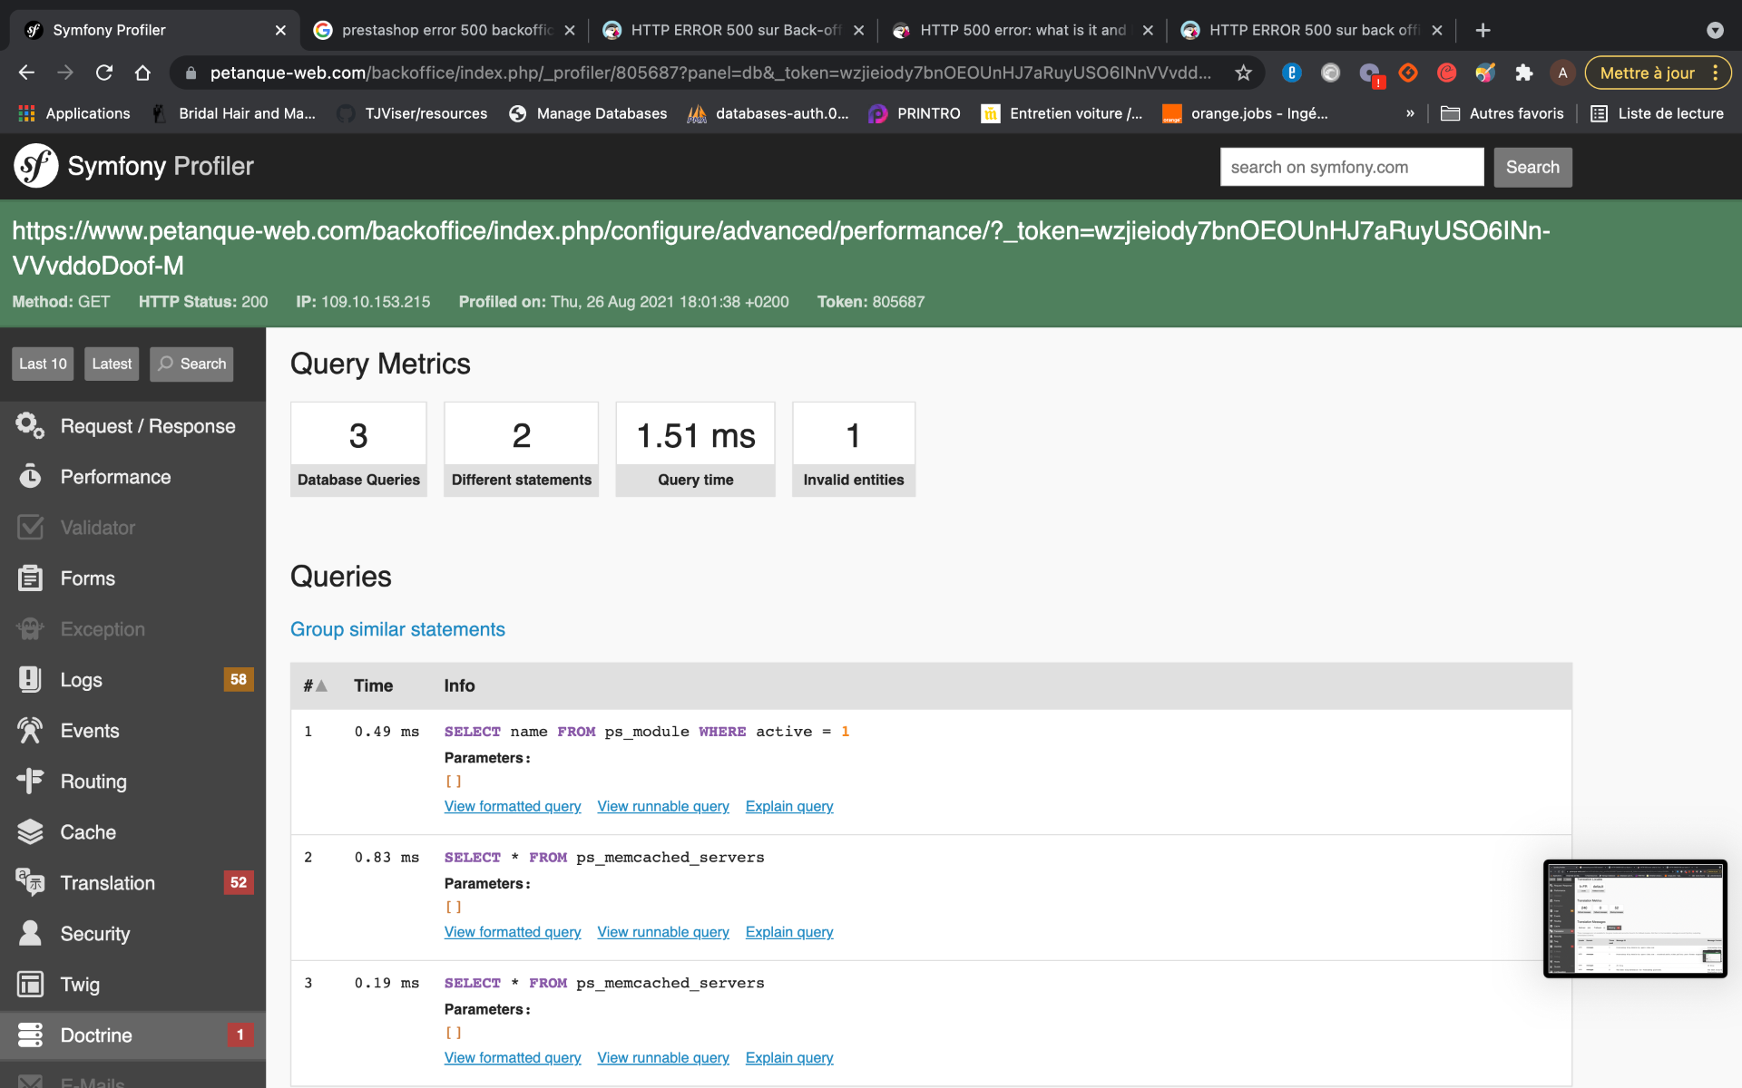
Task: Click the Routing signpost icon
Action: [30, 781]
